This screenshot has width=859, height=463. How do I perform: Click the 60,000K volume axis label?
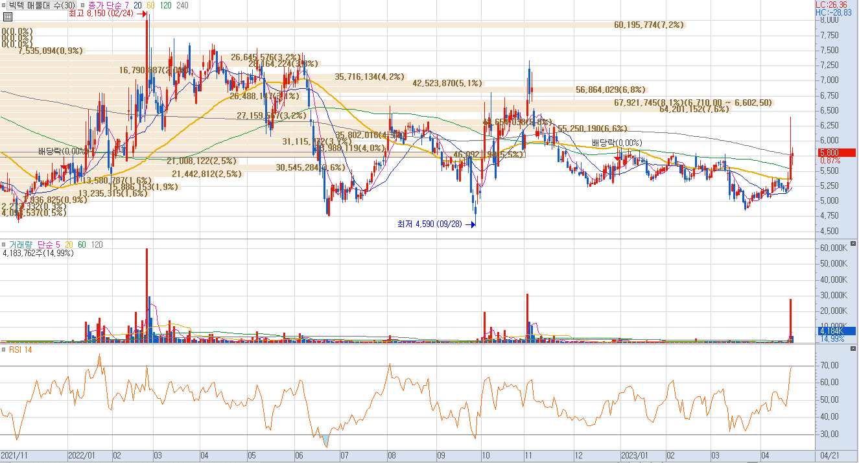833,248
